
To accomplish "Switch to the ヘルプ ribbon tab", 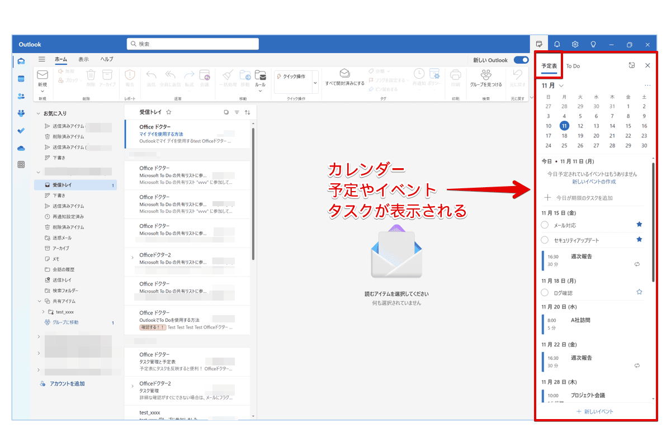I will click(107, 59).
